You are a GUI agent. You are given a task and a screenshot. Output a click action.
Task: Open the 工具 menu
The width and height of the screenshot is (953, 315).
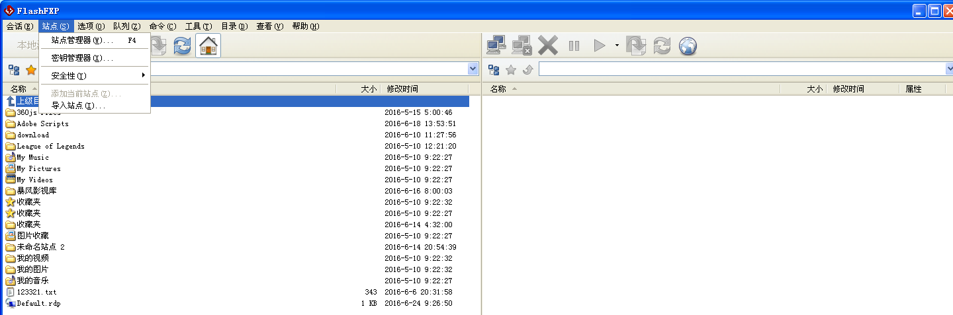[x=198, y=26]
